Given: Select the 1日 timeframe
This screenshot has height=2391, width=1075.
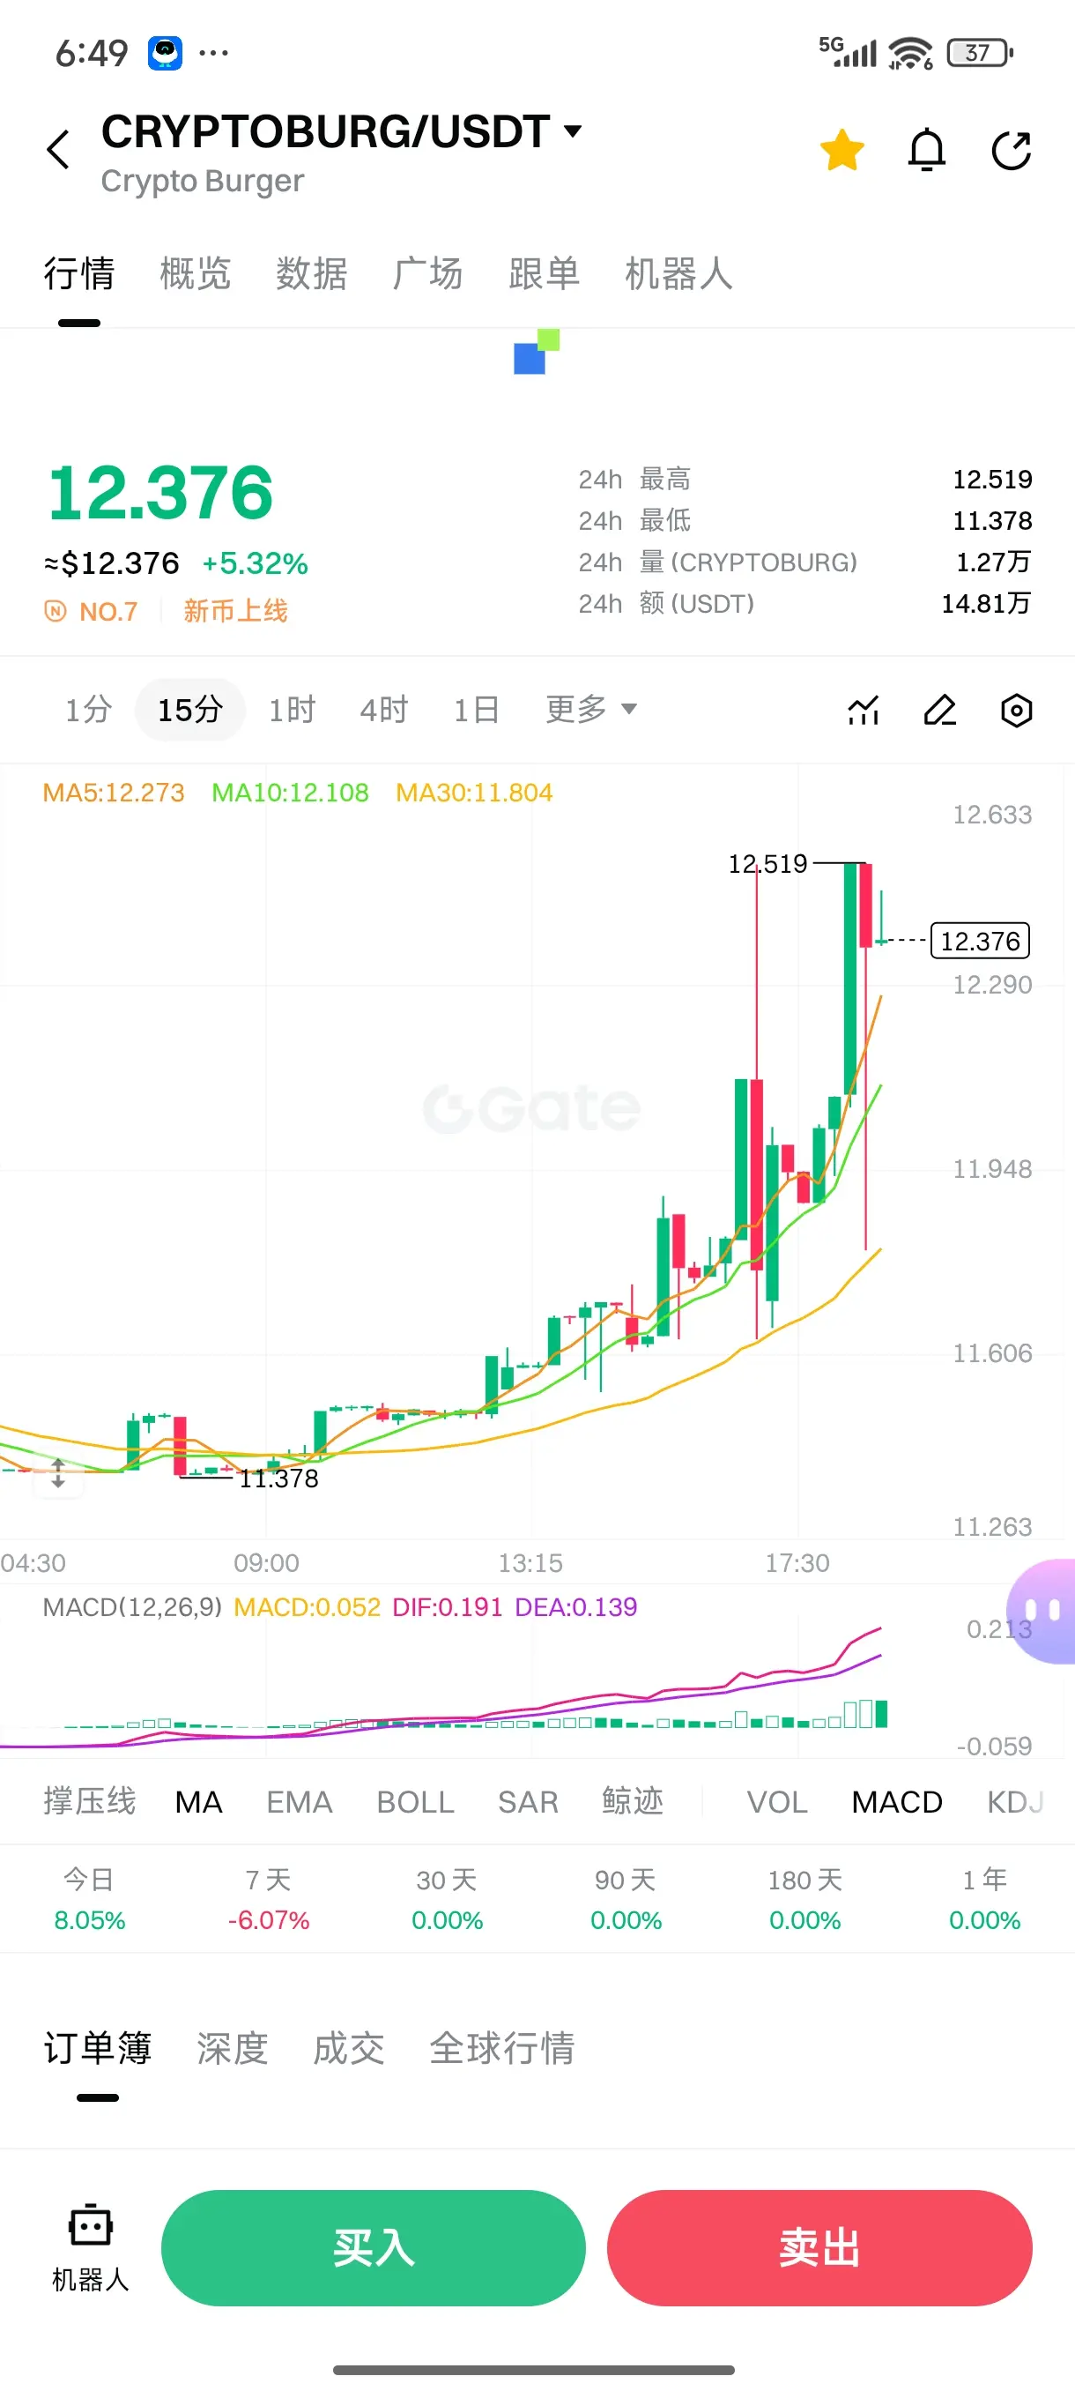Looking at the screenshot, I should click(477, 710).
